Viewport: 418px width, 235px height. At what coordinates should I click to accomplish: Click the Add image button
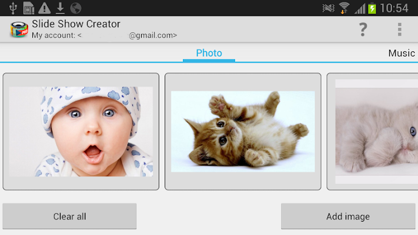[x=348, y=216]
